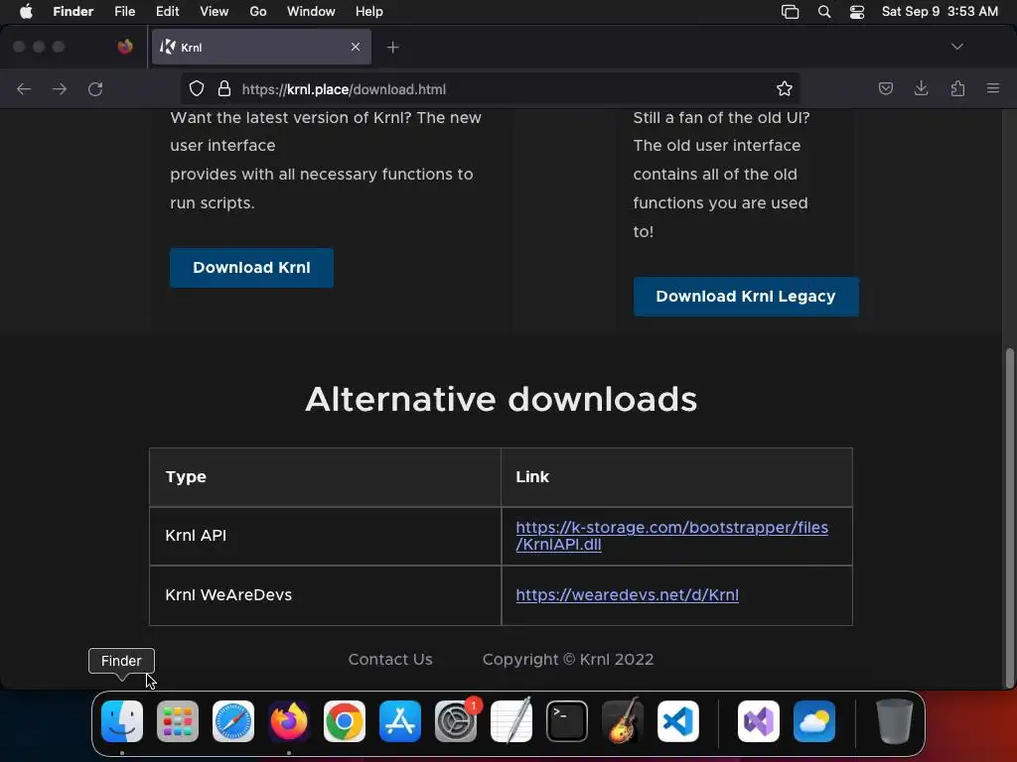Click the Krnl WeAreDevs table cell

pos(325,595)
